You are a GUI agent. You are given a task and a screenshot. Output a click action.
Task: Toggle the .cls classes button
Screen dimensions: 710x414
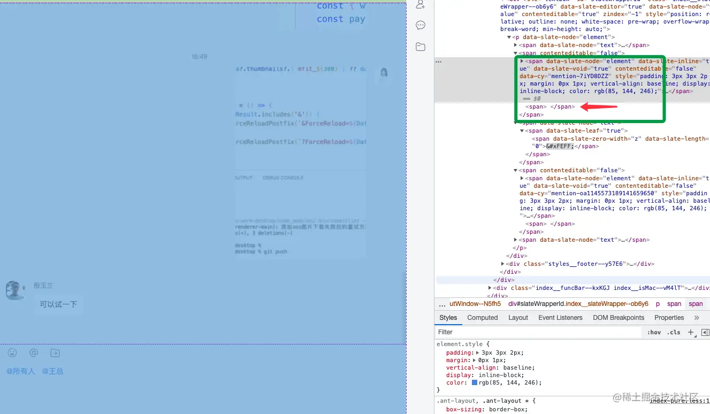[x=673, y=332]
